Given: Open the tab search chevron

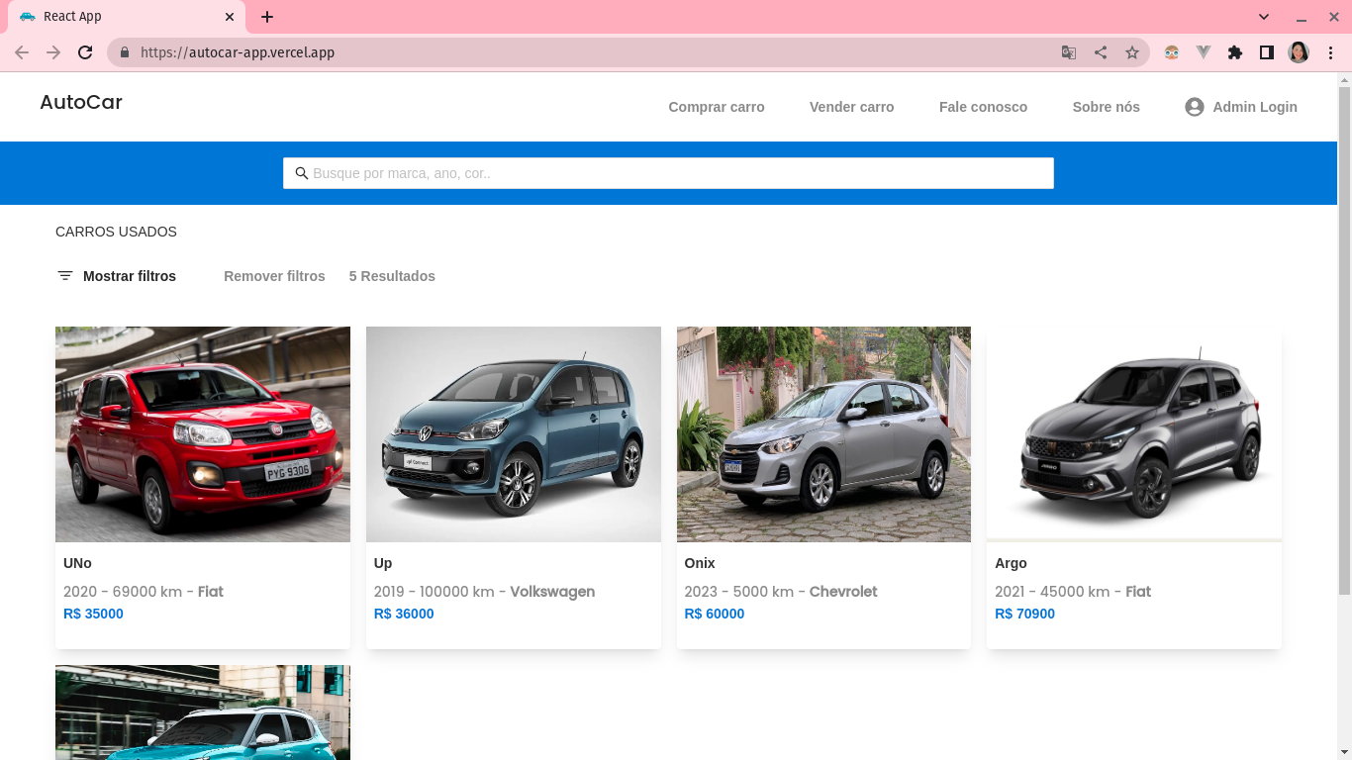Looking at the screenshot, I should pyautogui.click(x=1264, y=17).
